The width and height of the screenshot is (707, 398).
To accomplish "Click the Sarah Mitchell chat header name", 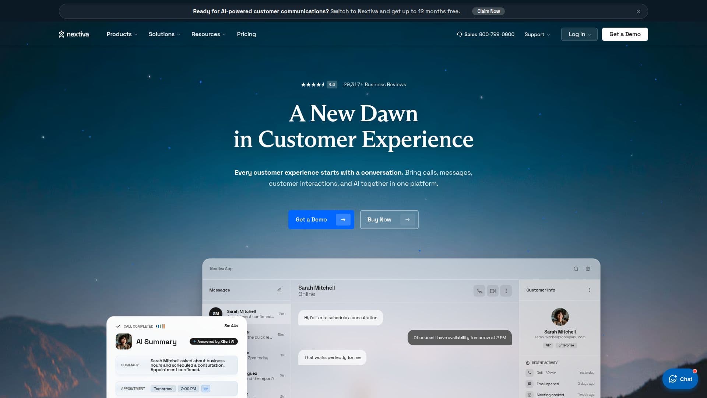I will click(316, 288).
